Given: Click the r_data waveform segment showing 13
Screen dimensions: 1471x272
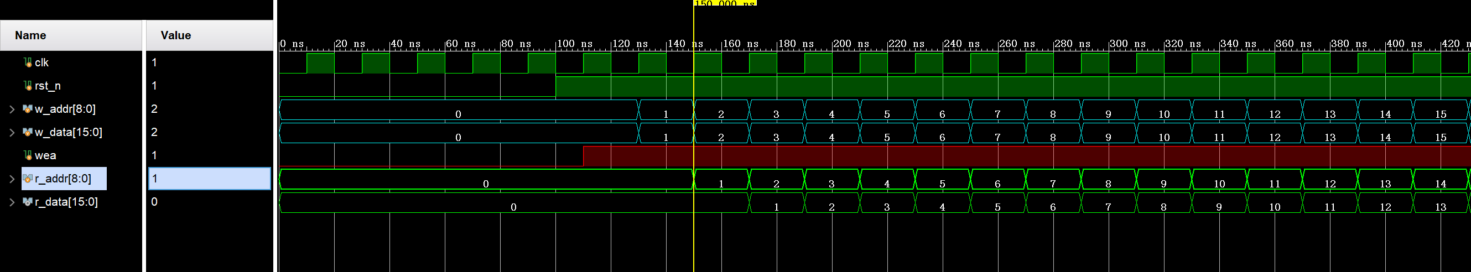Looking at the screenshot, I should [x=1441, y=202].
